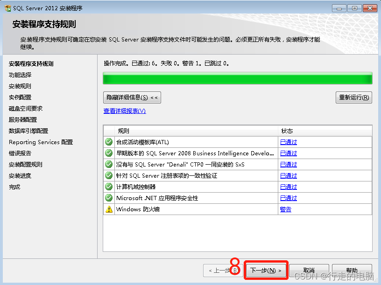Click warning icon for Windows firewall row
The height and width of the screenshot is (285, 381).
point(109,209)
